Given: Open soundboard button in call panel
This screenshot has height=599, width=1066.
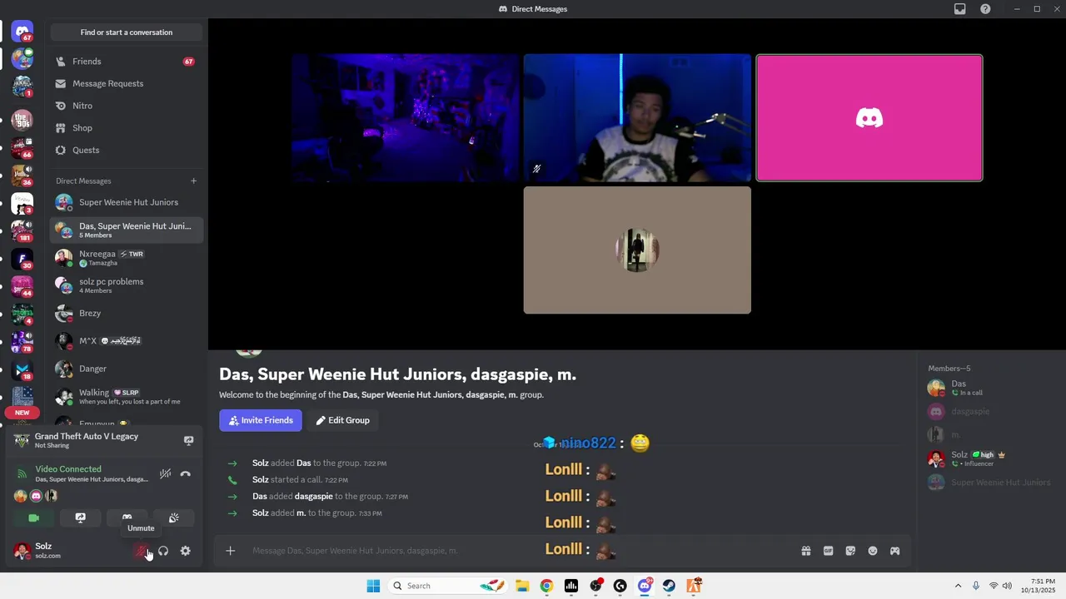Looking at the screenshot, I should coord(173,517).
